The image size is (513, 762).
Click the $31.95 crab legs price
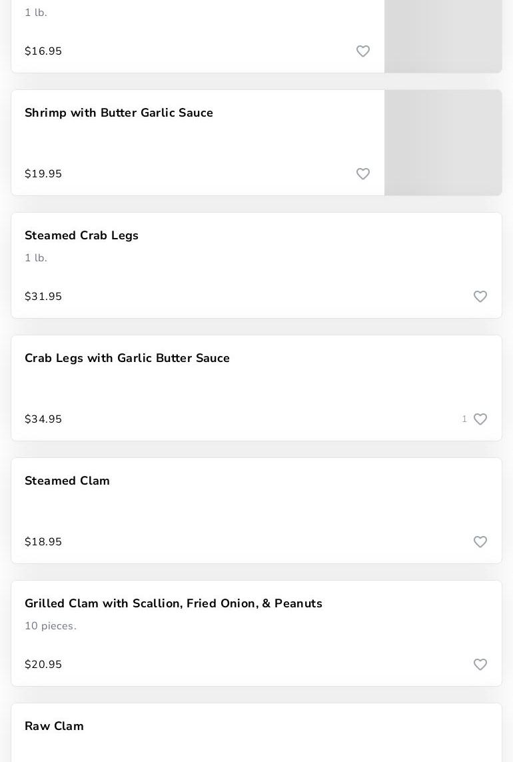(x=43, y=297)
